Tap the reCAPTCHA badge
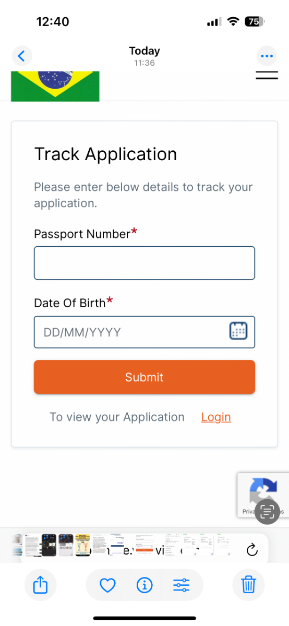Image resolution: width=289 pixels, height=626 pixels. (263, 495)
